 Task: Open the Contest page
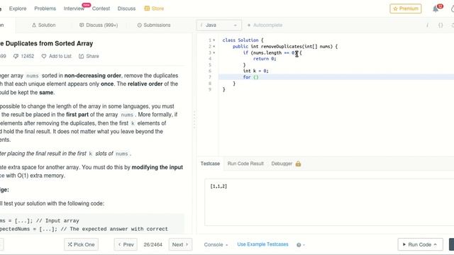101,8
